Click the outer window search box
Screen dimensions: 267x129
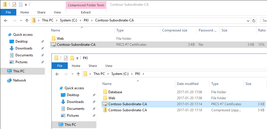pyautogui.click(x=264, y=21)
